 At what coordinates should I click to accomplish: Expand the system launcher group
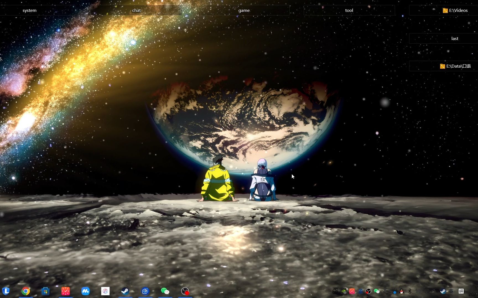point(30,10)
